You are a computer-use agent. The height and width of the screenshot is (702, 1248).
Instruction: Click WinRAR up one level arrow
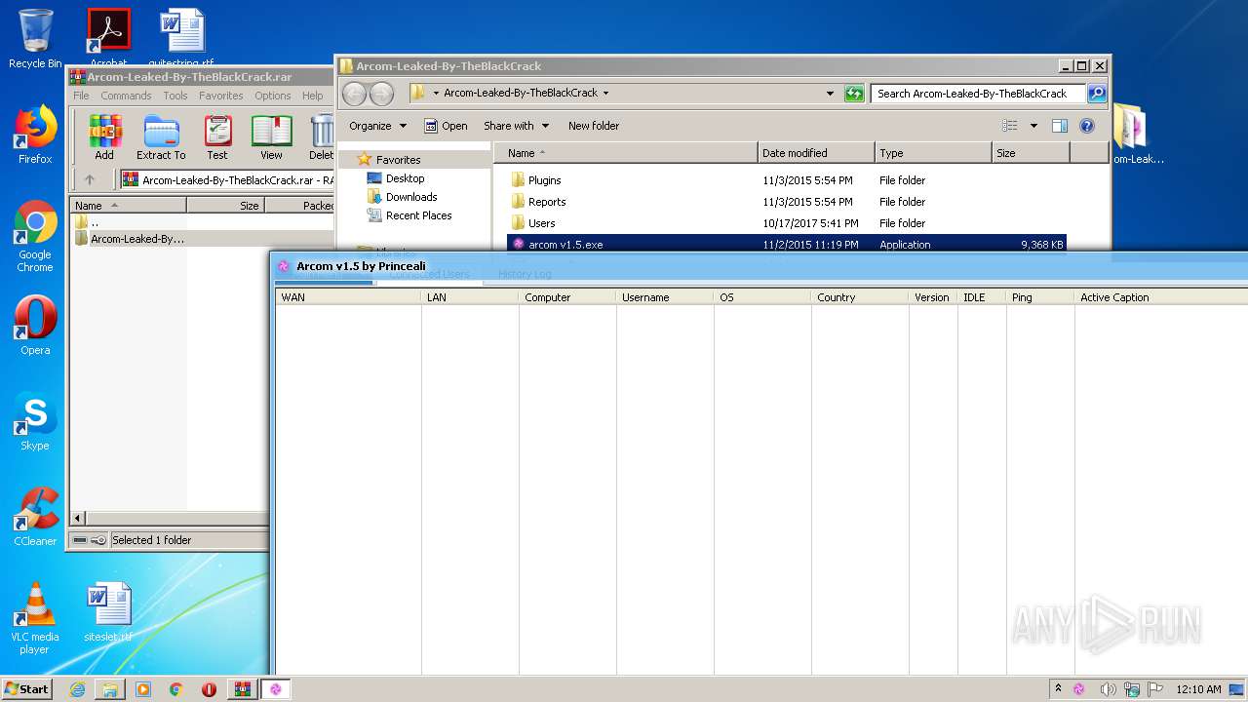(90, 179)
